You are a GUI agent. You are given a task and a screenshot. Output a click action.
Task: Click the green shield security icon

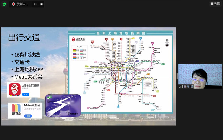(4, 4)
